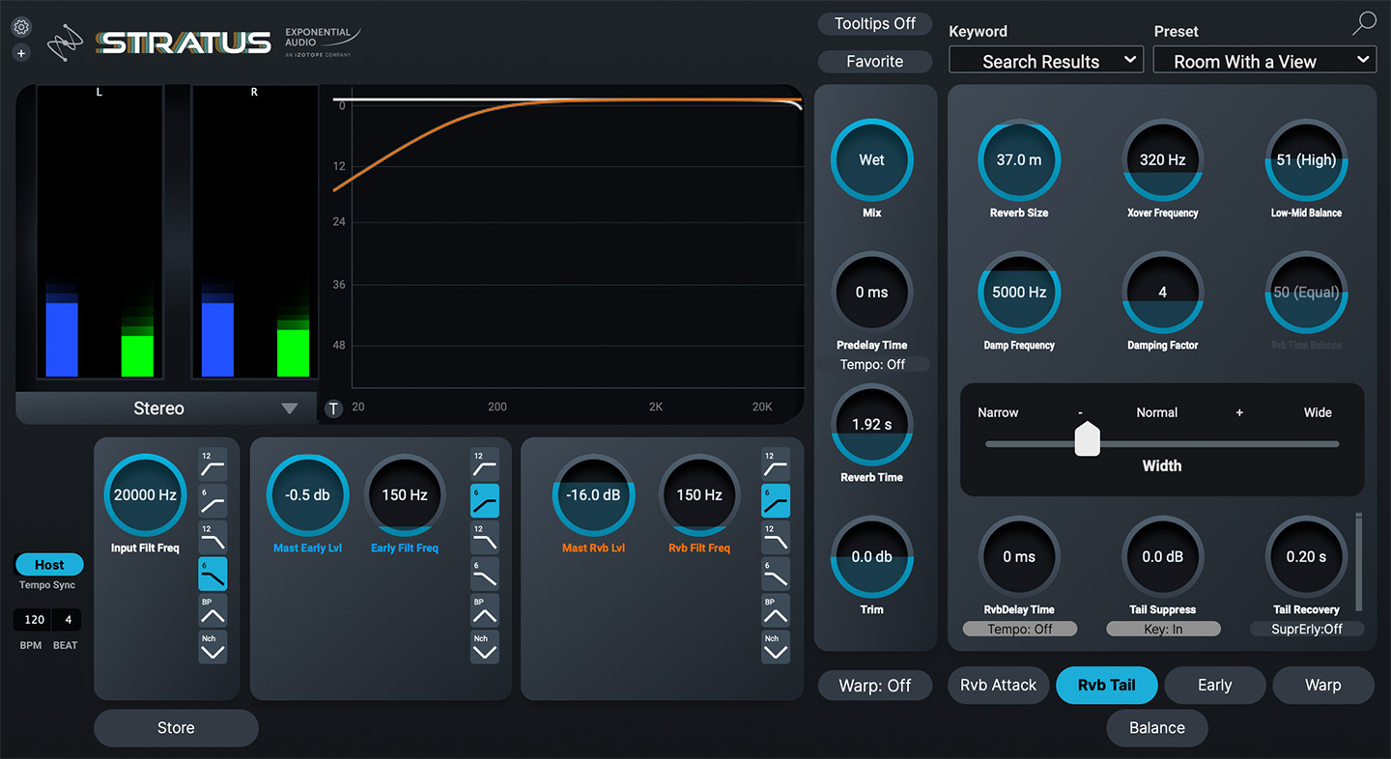The height and width of the screenshot is (759, 1391).
Task: Toggle the T button beside the frequency graph
Action: pos(333,408)
